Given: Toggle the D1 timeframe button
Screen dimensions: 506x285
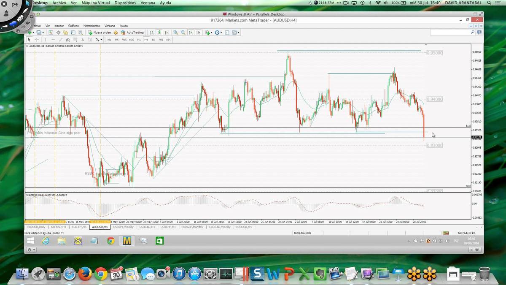Looking at the screenshot, I should 153,40.
